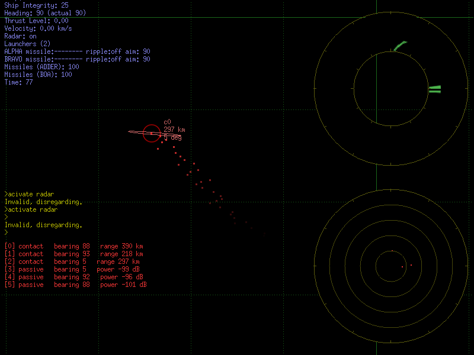Select the 'Heading: 90 (actual 90)' line
Image resolution: width=474 pixels, height=355 pixels.
click(x=46, y=13)
